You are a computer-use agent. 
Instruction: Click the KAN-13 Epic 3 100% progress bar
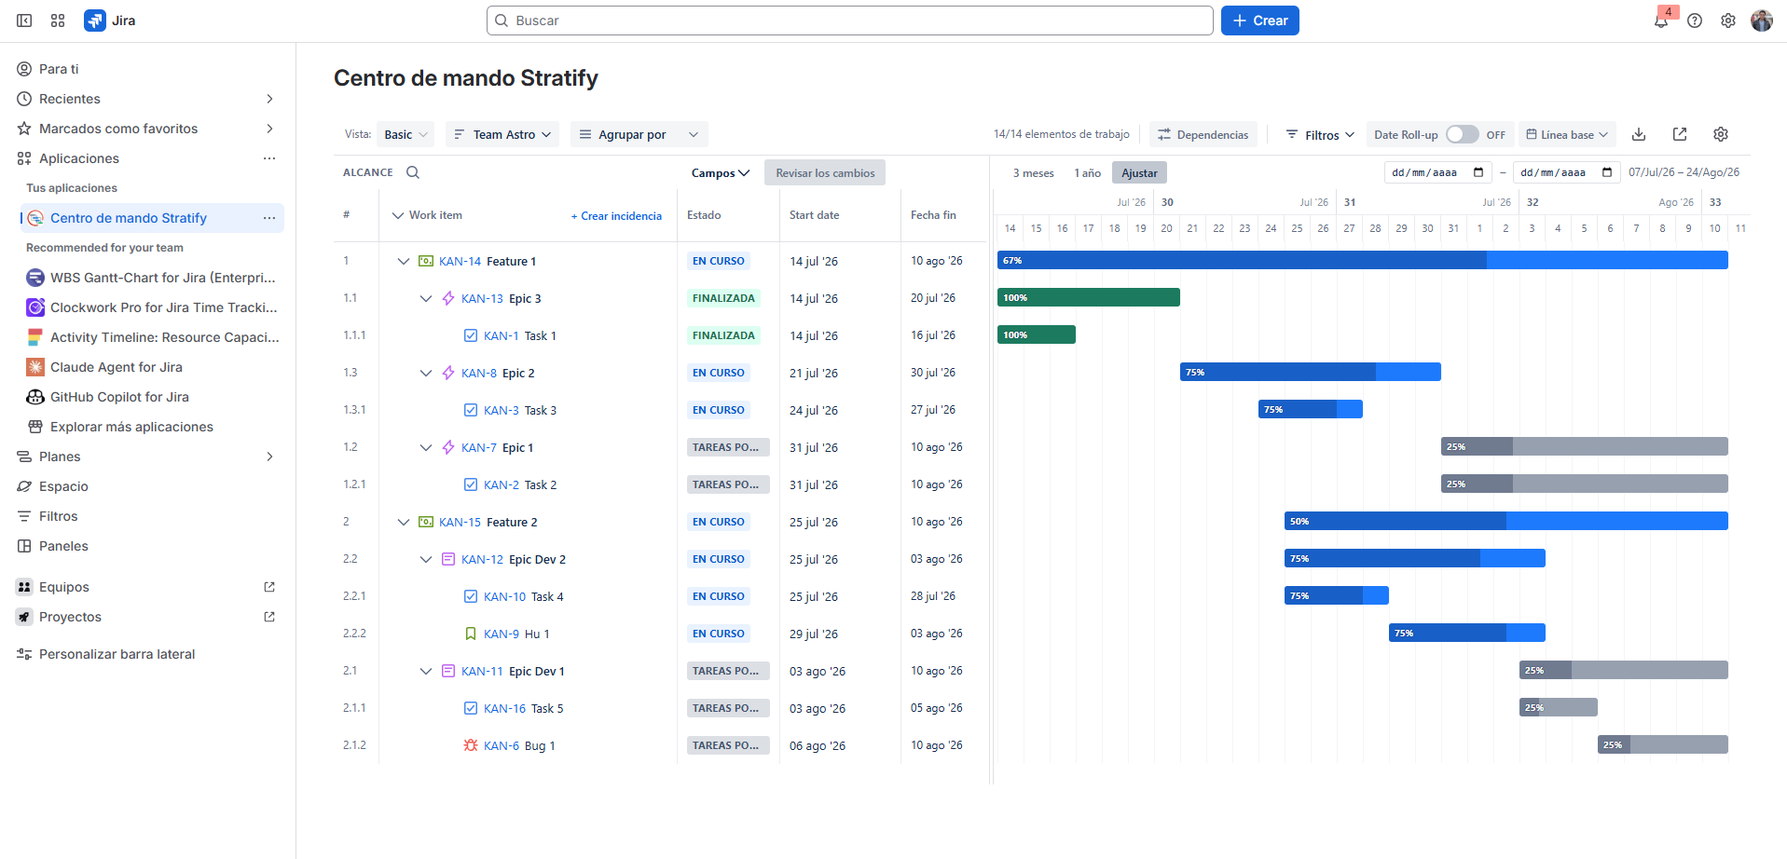click(x=1088, y=297)
